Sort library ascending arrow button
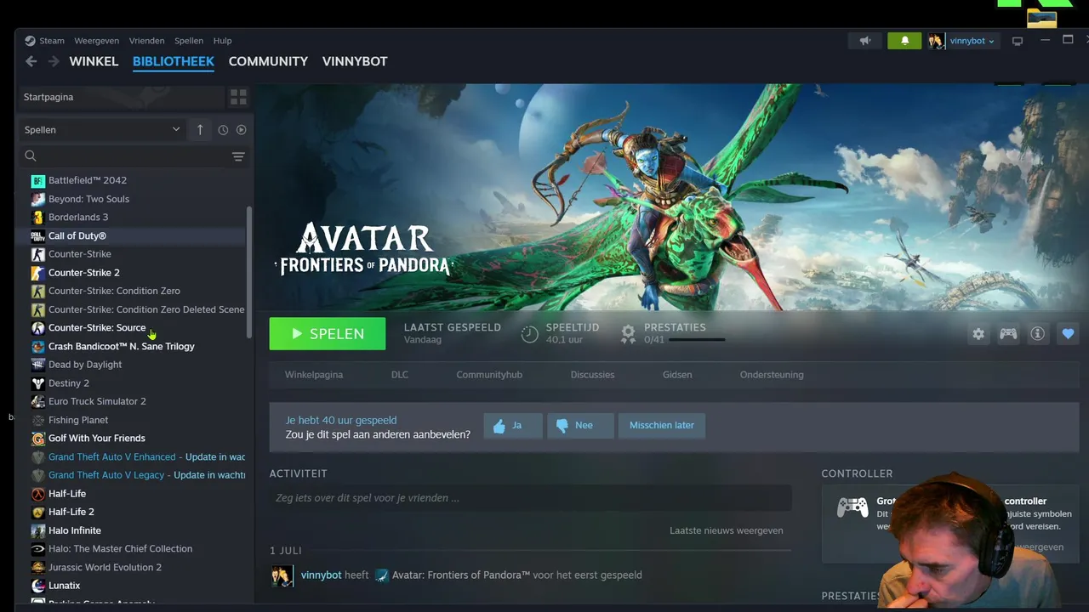The width and height of the screenshot is (1089, 612). pyautogui.click(x=200, y=130)
